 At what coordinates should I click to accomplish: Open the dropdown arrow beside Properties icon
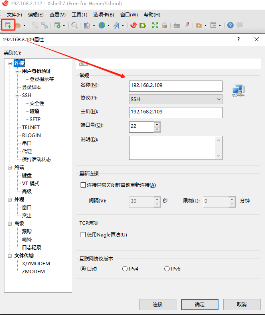[64, 26]
